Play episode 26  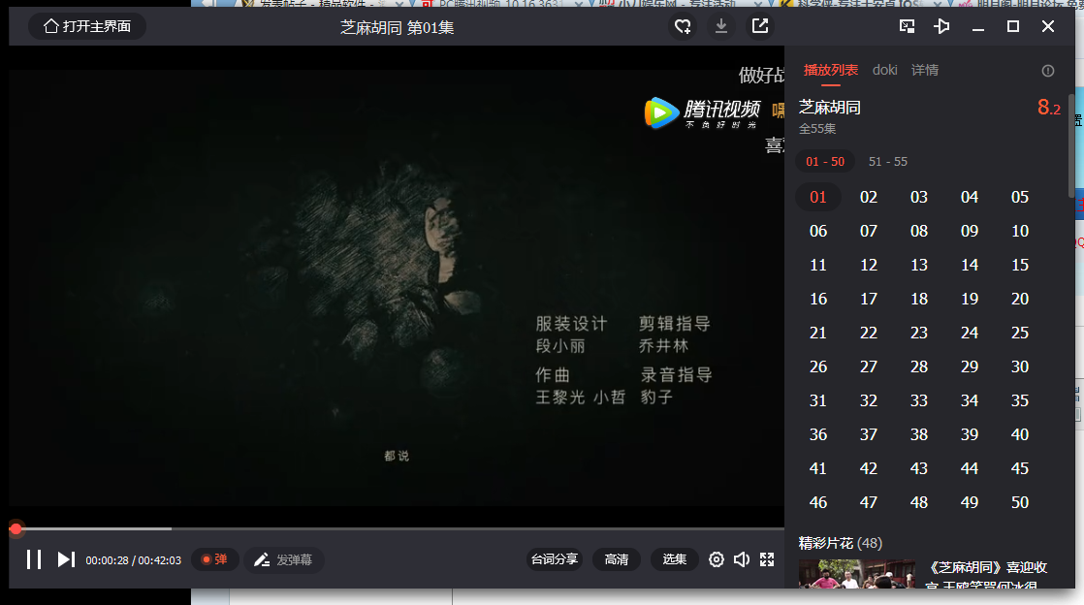817,366
